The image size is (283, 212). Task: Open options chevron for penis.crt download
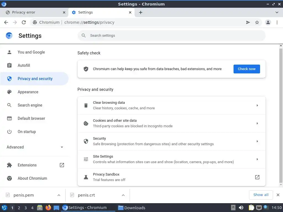[x=123, y=195]
